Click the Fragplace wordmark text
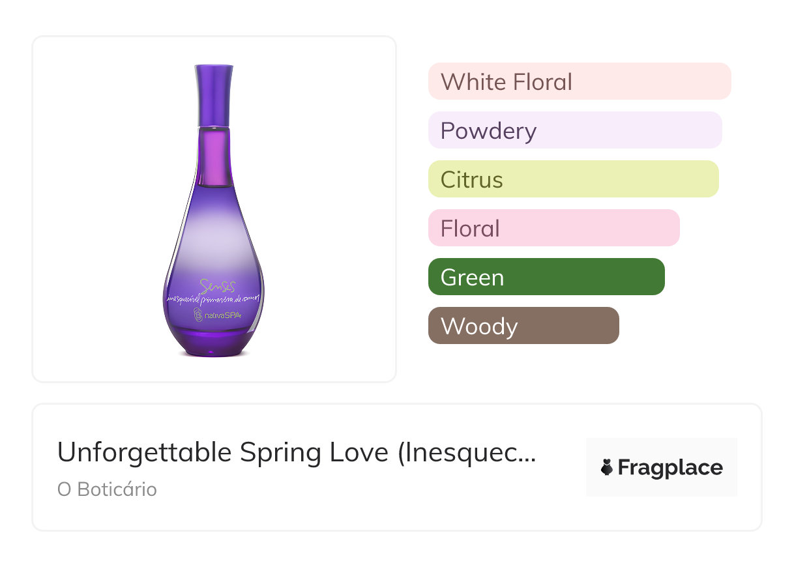Viewport: 794px width, 563px height. 670,468
